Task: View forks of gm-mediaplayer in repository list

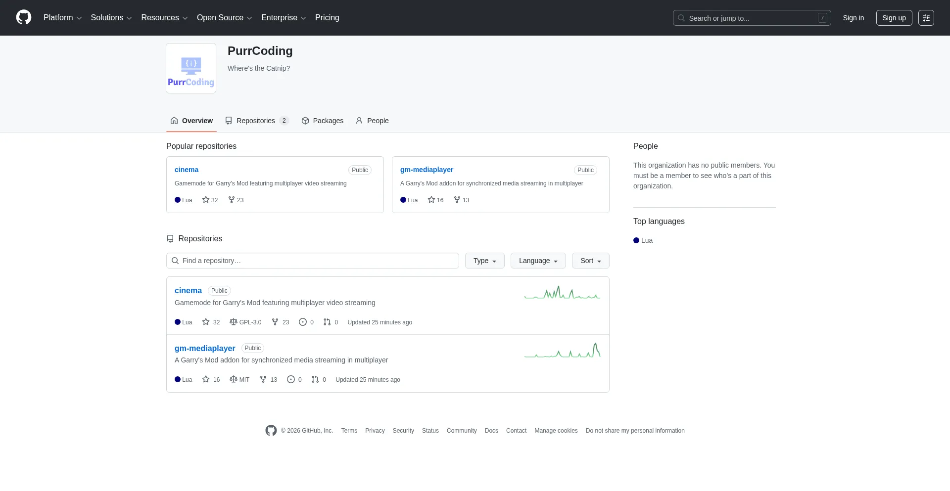Action: [269, 379]
